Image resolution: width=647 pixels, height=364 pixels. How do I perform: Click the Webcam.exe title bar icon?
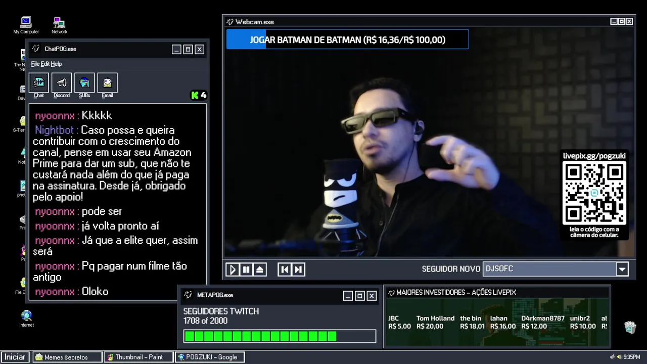coord(230,22)
